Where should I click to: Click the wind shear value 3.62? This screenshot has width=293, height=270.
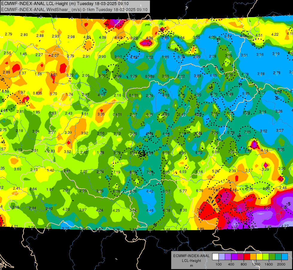pyautogui.click(x=264, y=131)
